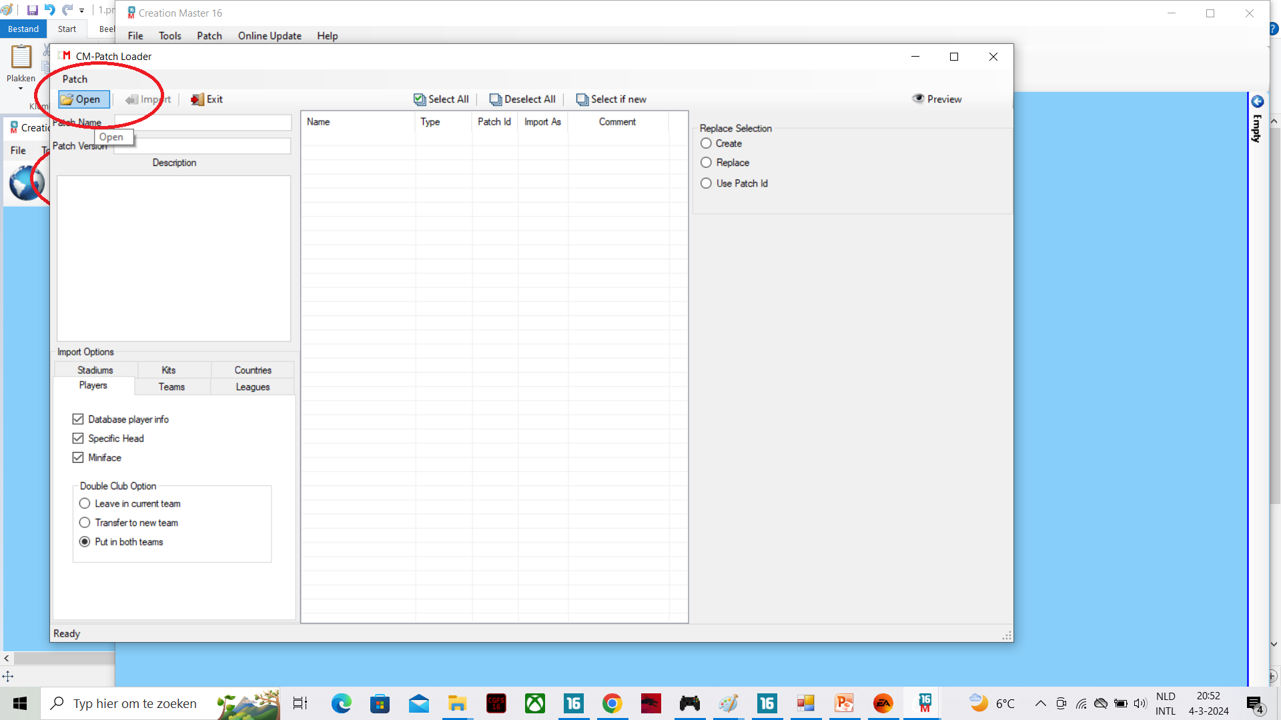This screenshot has height=720, width=1281.
Task: Click Select if new button
Action: (611, 99)
